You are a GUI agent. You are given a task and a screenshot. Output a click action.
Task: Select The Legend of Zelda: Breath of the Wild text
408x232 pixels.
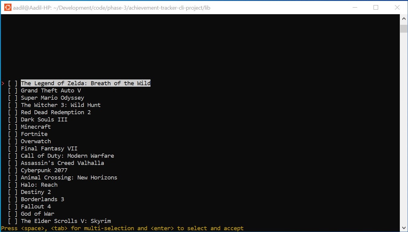(x=86, y=83)
